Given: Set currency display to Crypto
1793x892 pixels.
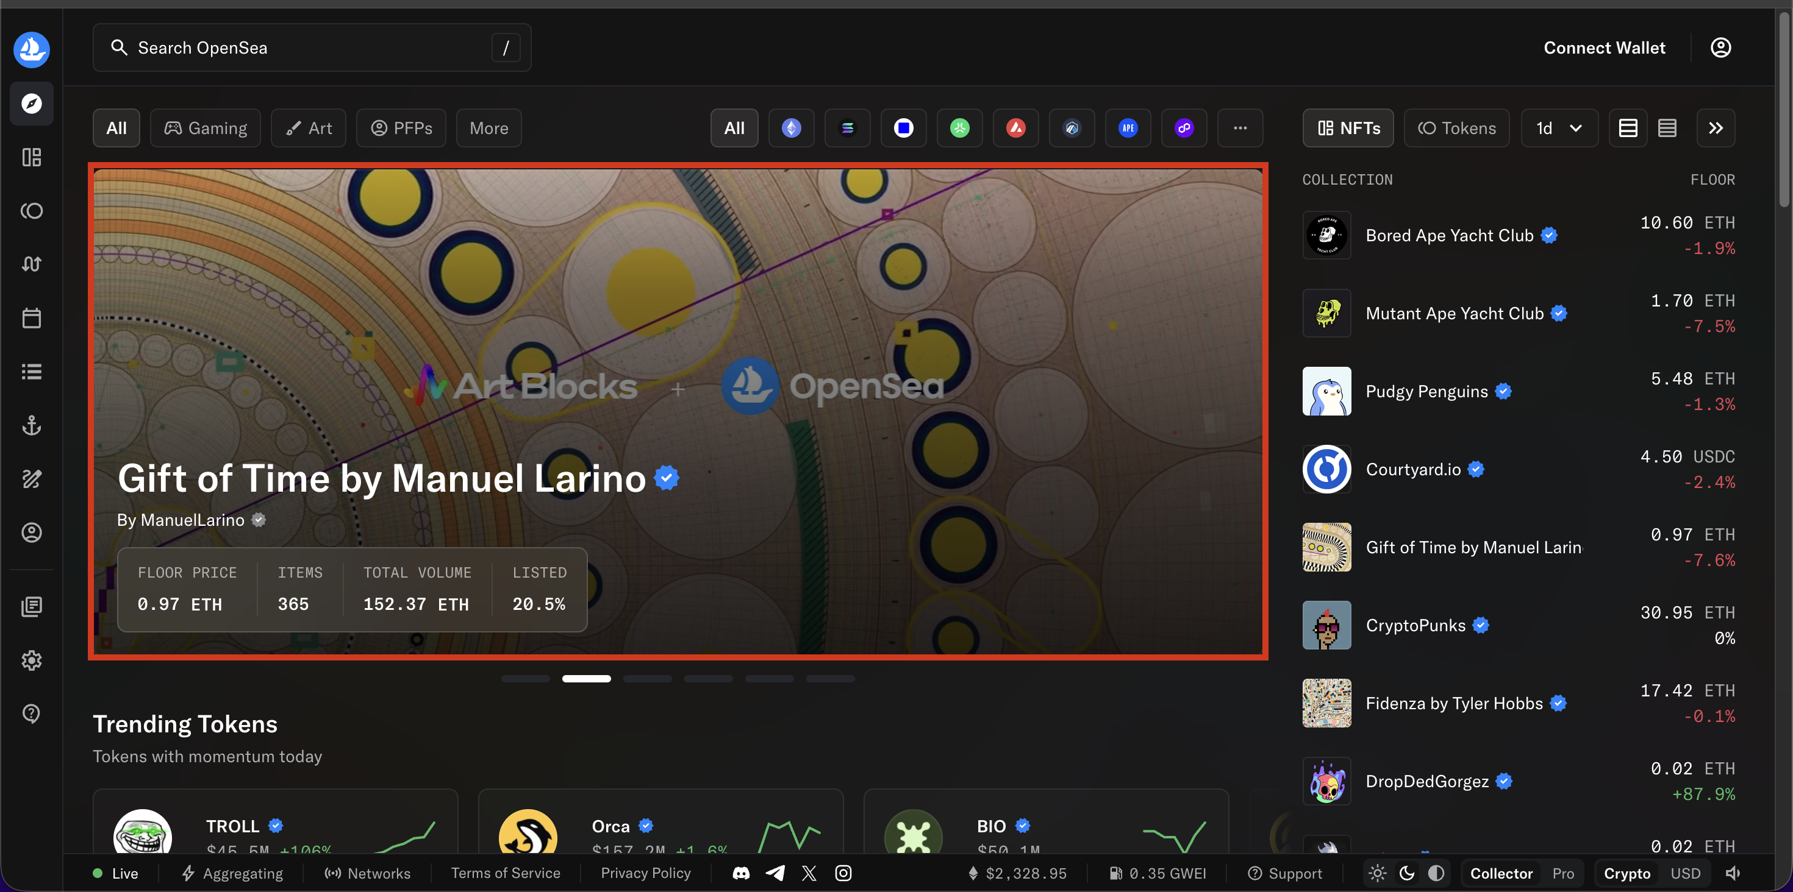Looking at the screenshot, I should (1627, 873).
